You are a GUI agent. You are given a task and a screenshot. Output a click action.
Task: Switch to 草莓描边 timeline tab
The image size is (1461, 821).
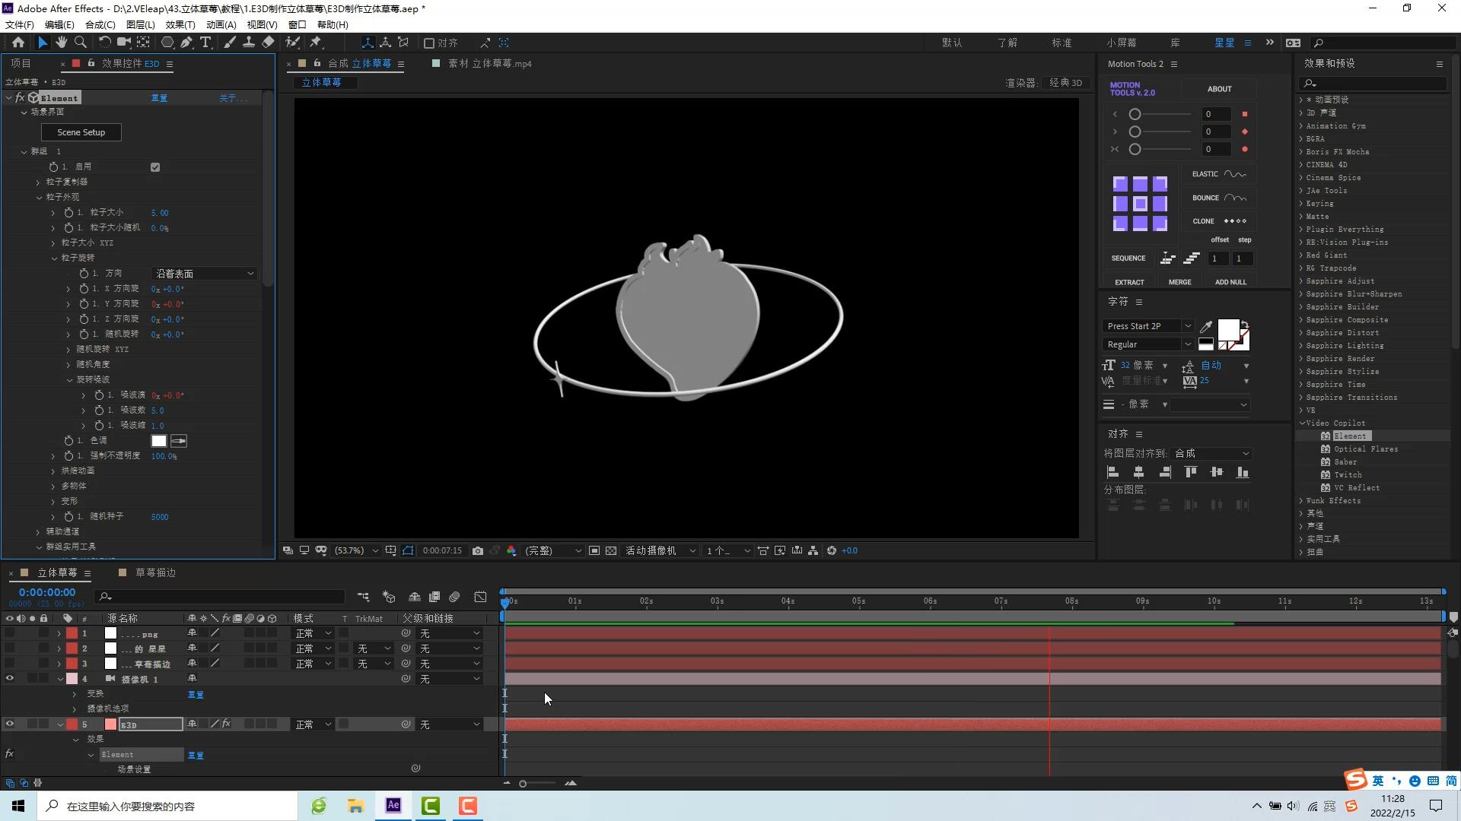[x=155, y=572]
